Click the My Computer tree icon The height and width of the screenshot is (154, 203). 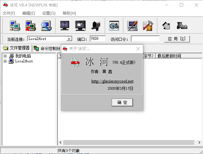click(x=11, y=56)
